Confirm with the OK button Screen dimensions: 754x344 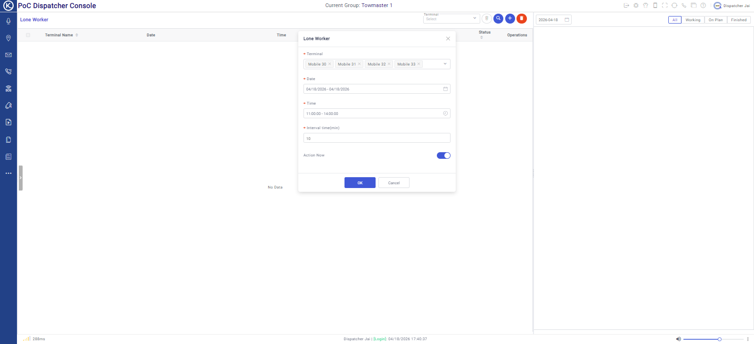360,183
